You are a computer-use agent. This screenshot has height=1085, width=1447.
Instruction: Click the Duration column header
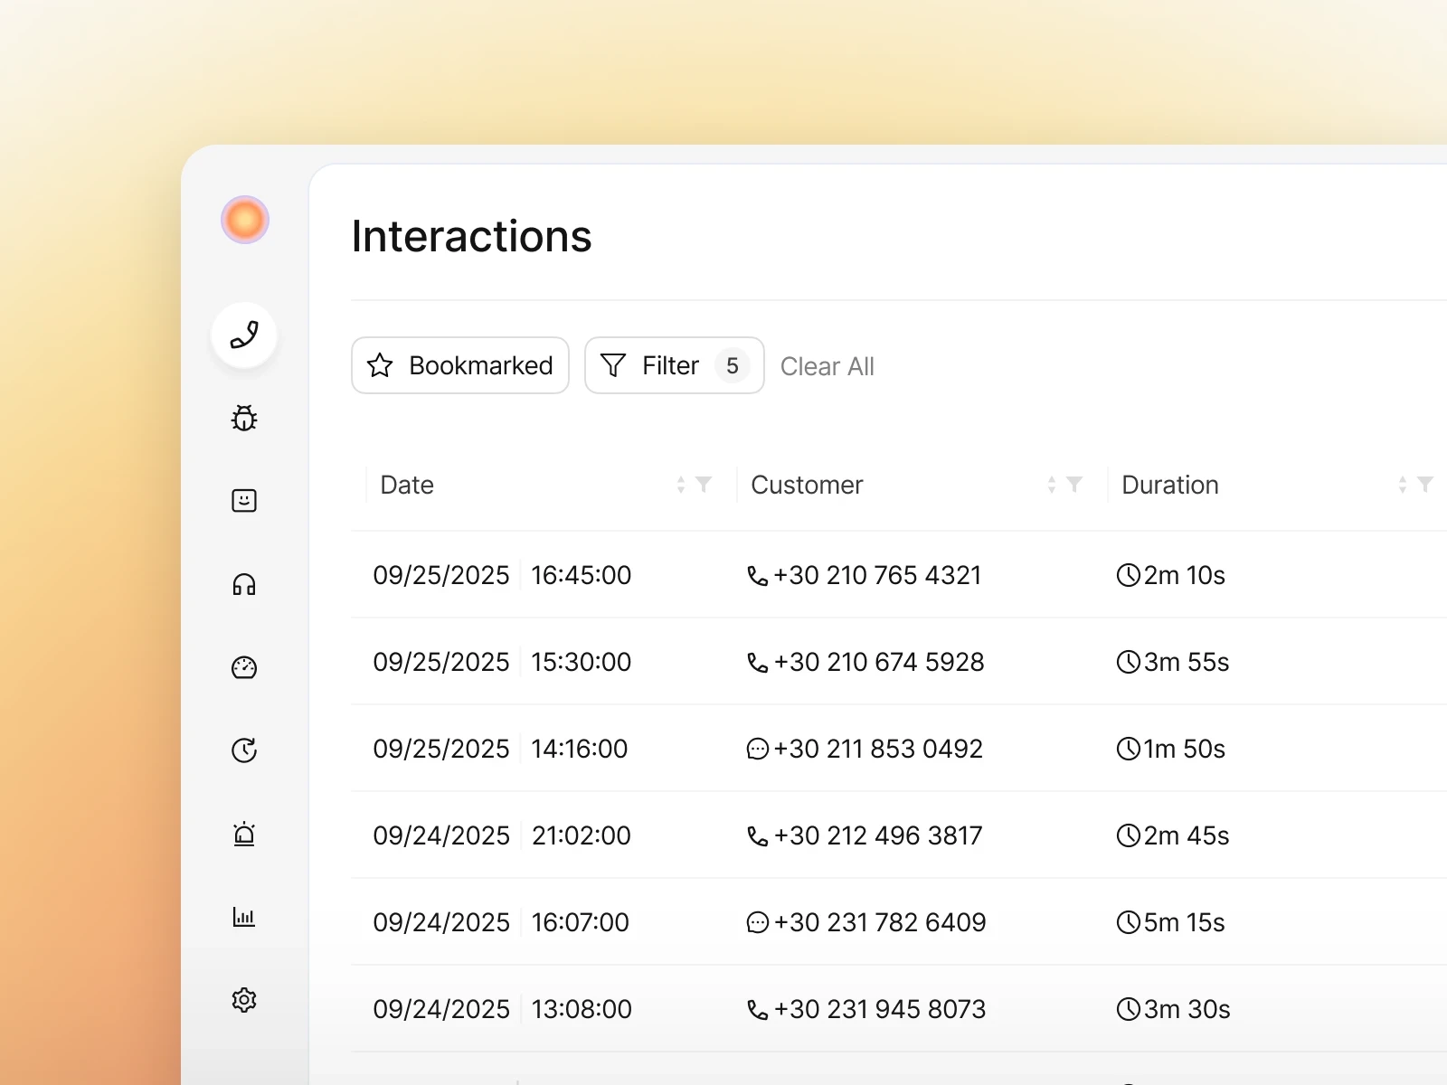coord(1170,485)
